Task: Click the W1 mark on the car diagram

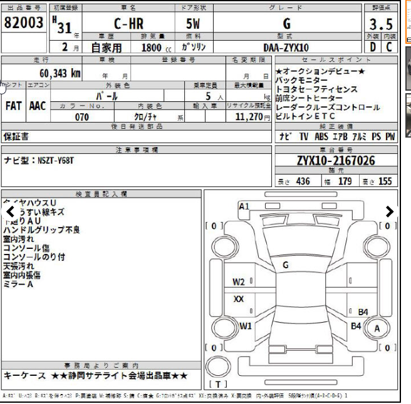Action: (x=245, y=325)
